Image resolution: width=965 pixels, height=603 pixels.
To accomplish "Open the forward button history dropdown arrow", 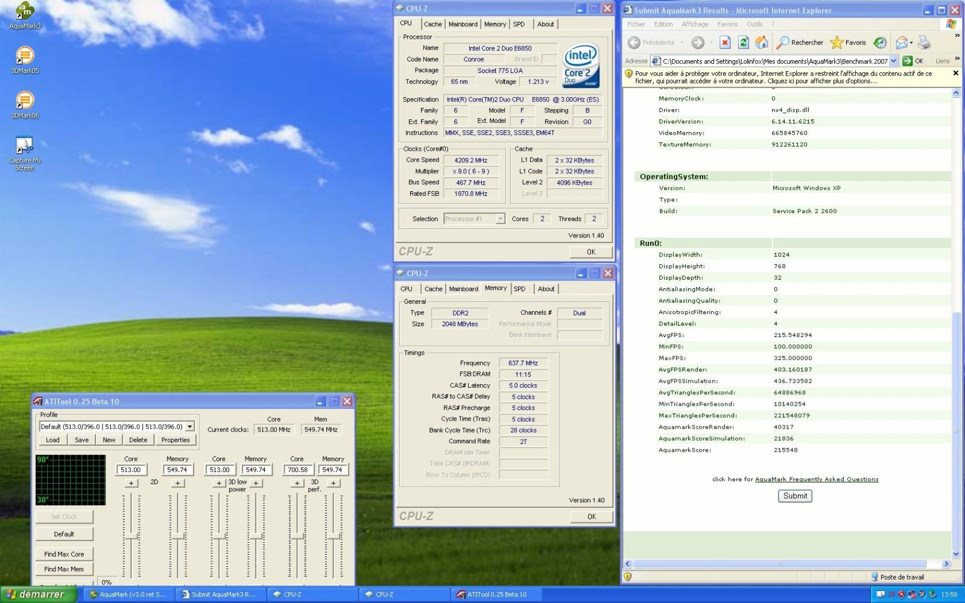I will 711,42.
